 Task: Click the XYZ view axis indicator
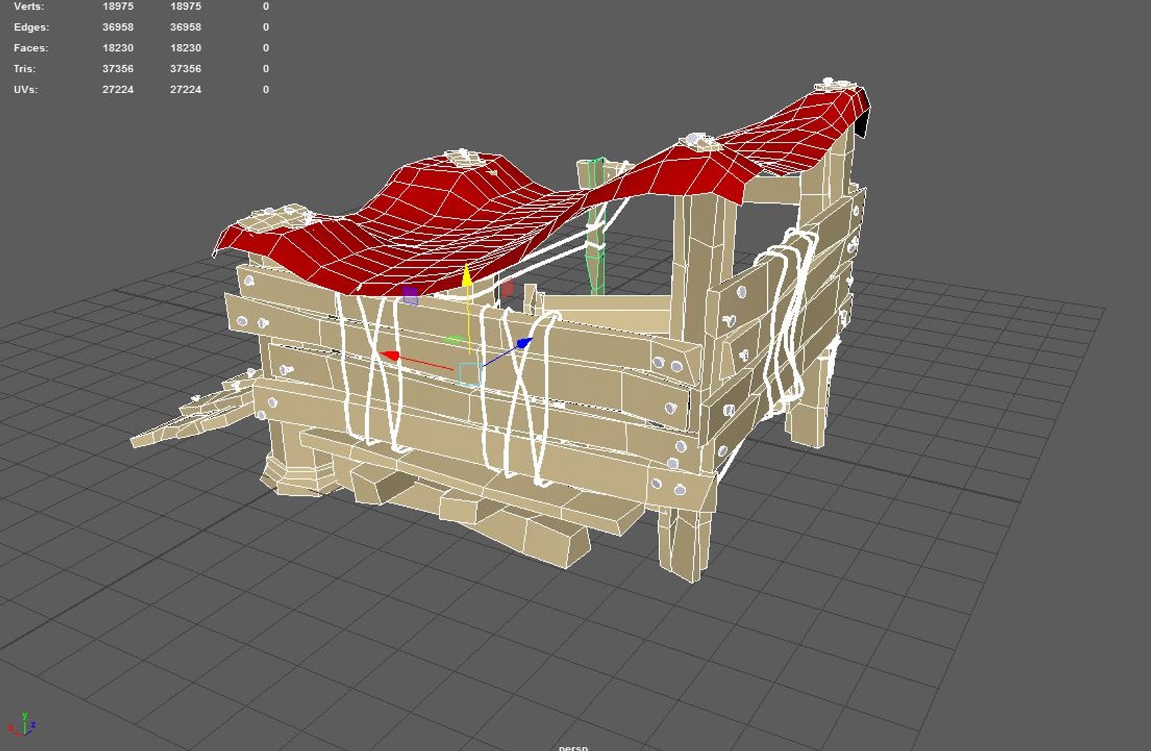click(22, 725)
